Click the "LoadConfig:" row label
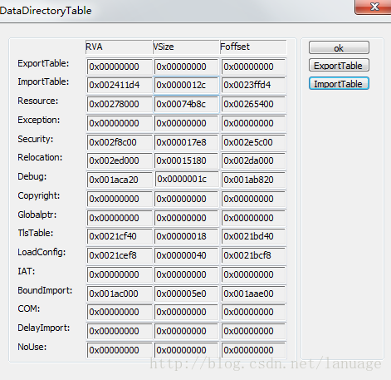Screen dimensions: 391x380 [x=42, y=252]
